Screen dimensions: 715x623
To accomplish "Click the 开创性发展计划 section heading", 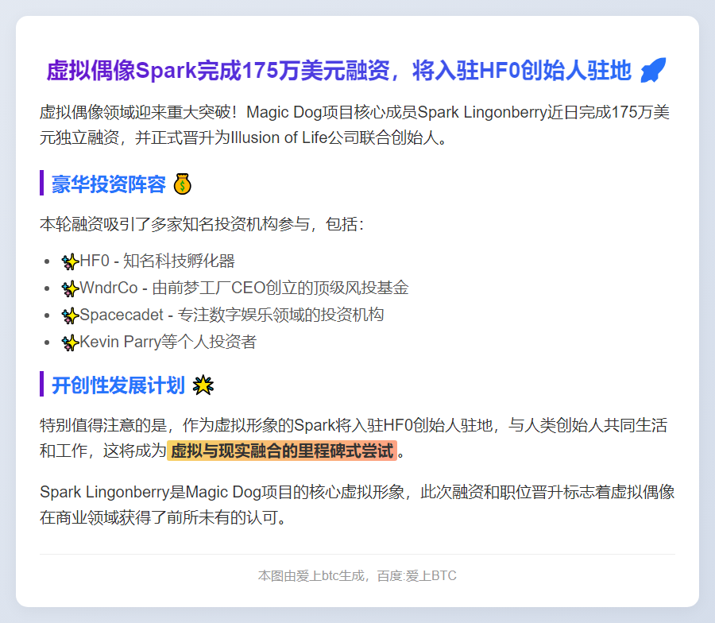I will tap(118, 385).
